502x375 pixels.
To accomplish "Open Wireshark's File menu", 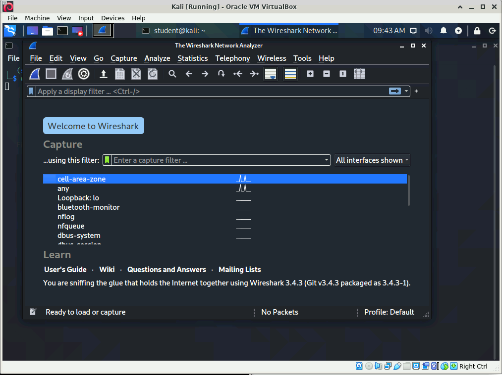I will coord(36,58).
